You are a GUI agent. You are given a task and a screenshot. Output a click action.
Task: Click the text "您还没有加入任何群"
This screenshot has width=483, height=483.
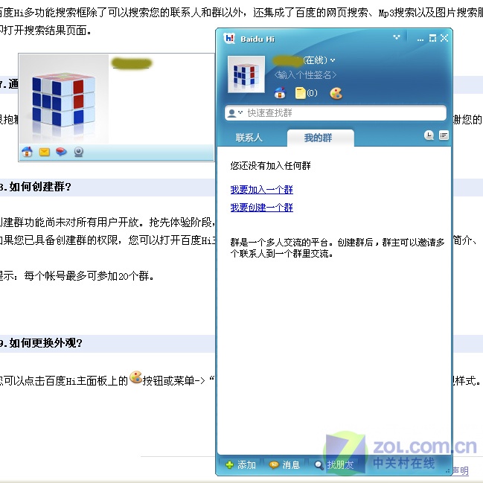(x=270, y=166)
